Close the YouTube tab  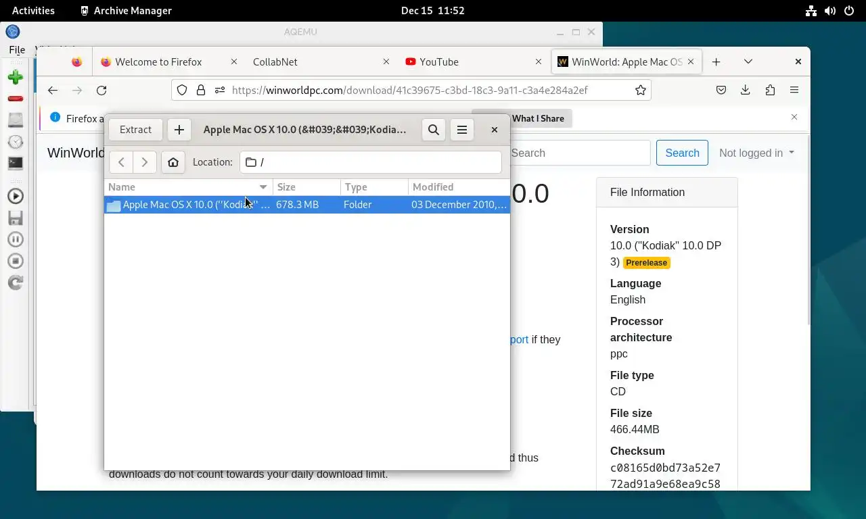(539, 61)
